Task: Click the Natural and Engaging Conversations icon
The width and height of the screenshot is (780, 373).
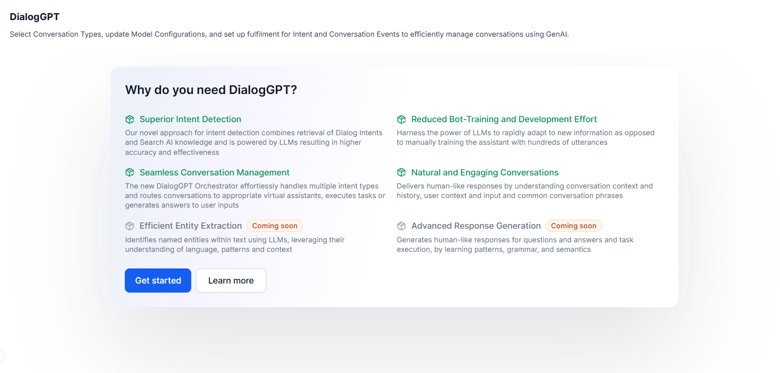Action: (x=401, y=173)
